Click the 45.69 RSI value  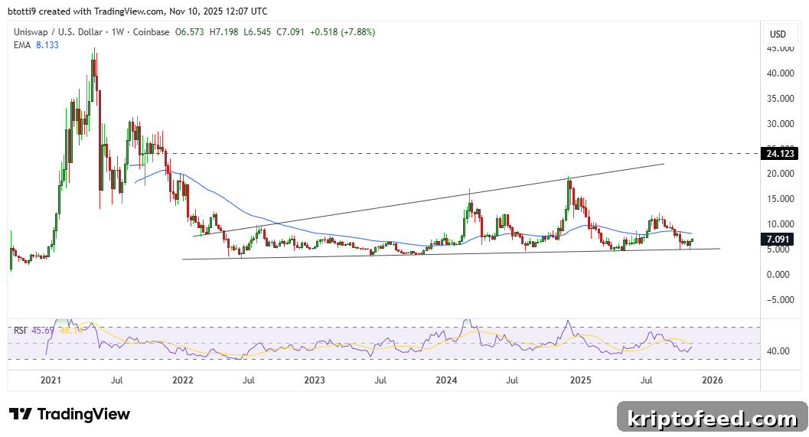[x=43, y=330]
